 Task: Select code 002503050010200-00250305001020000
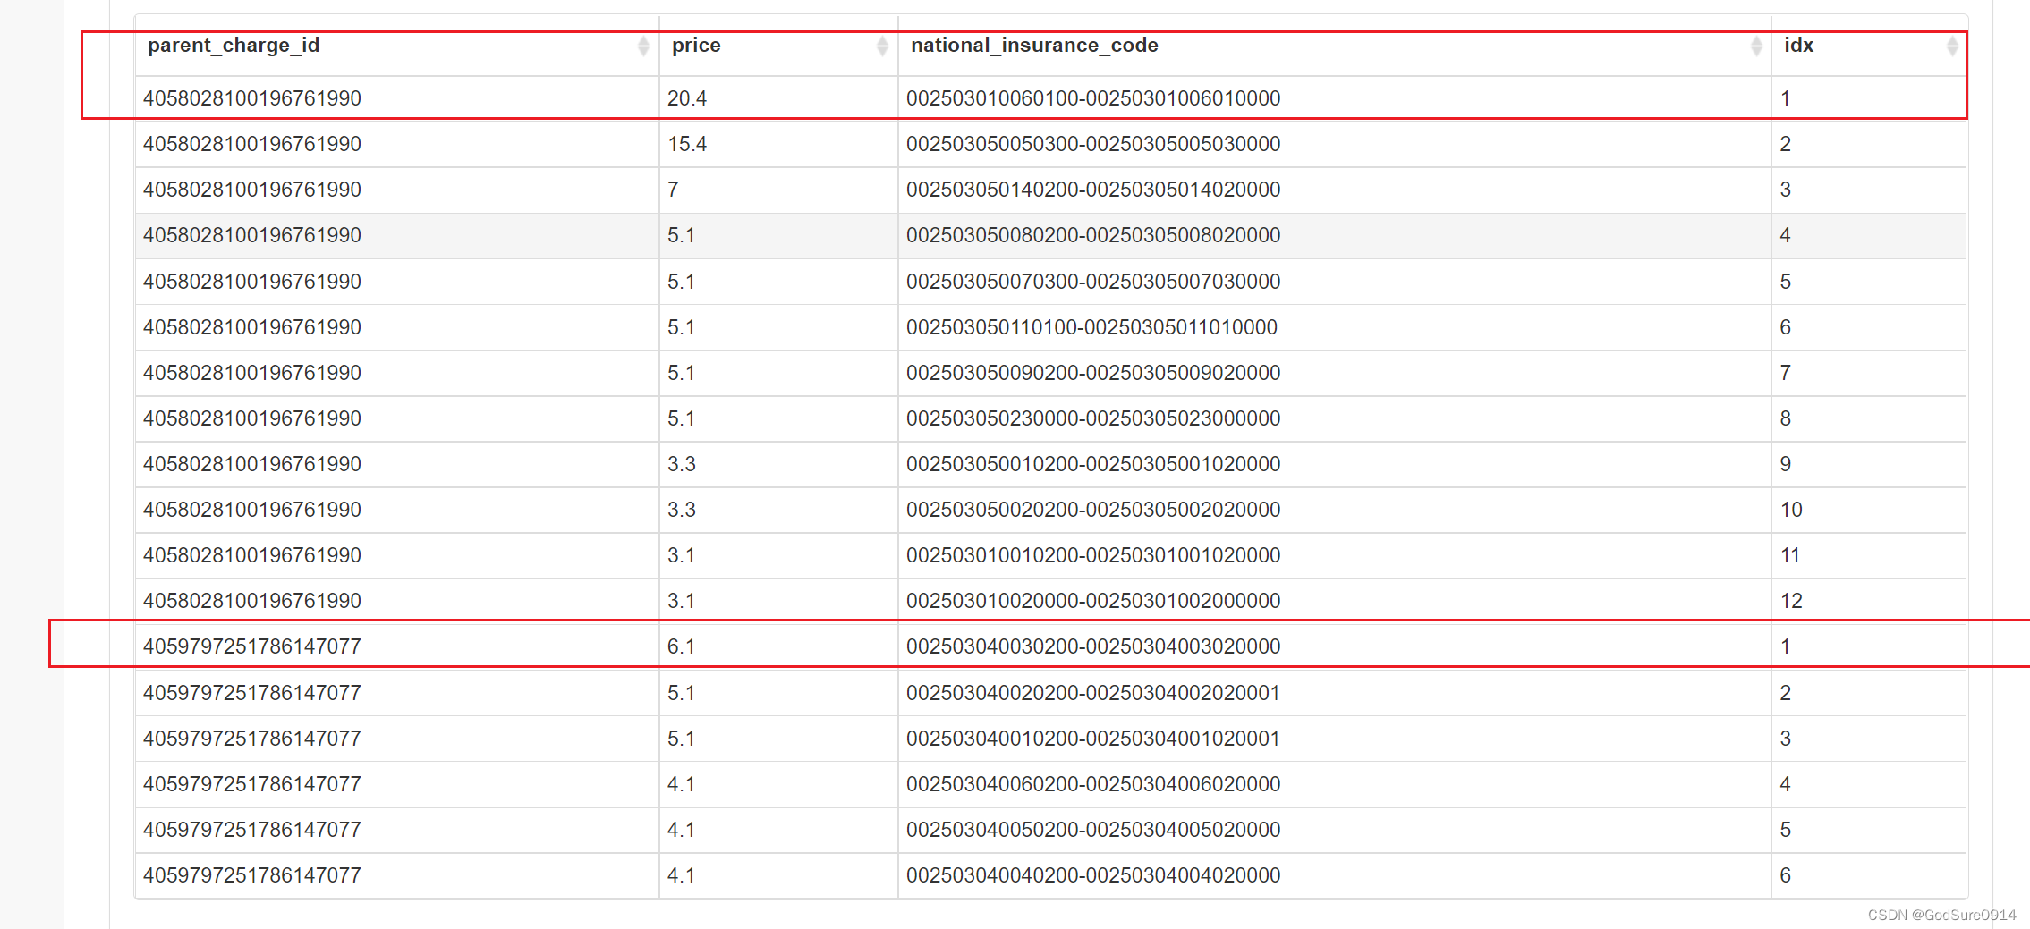tap(1093, 464)
